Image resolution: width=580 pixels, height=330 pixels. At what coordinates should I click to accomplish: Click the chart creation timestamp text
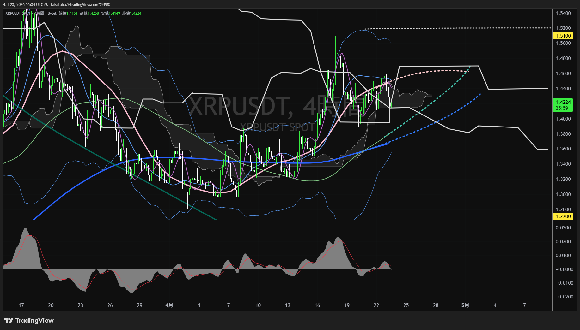click(57, 4)
